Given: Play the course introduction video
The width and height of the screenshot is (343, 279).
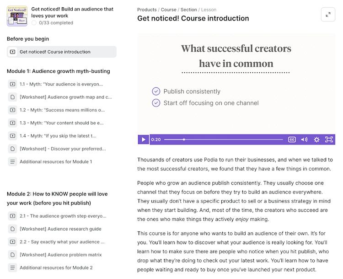Looking at the screenshot, I should (143, 139).
